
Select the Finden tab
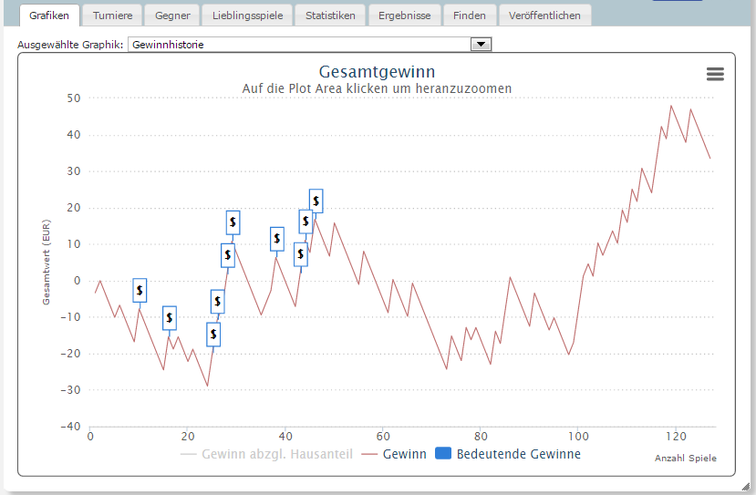[x=469, y=15]
